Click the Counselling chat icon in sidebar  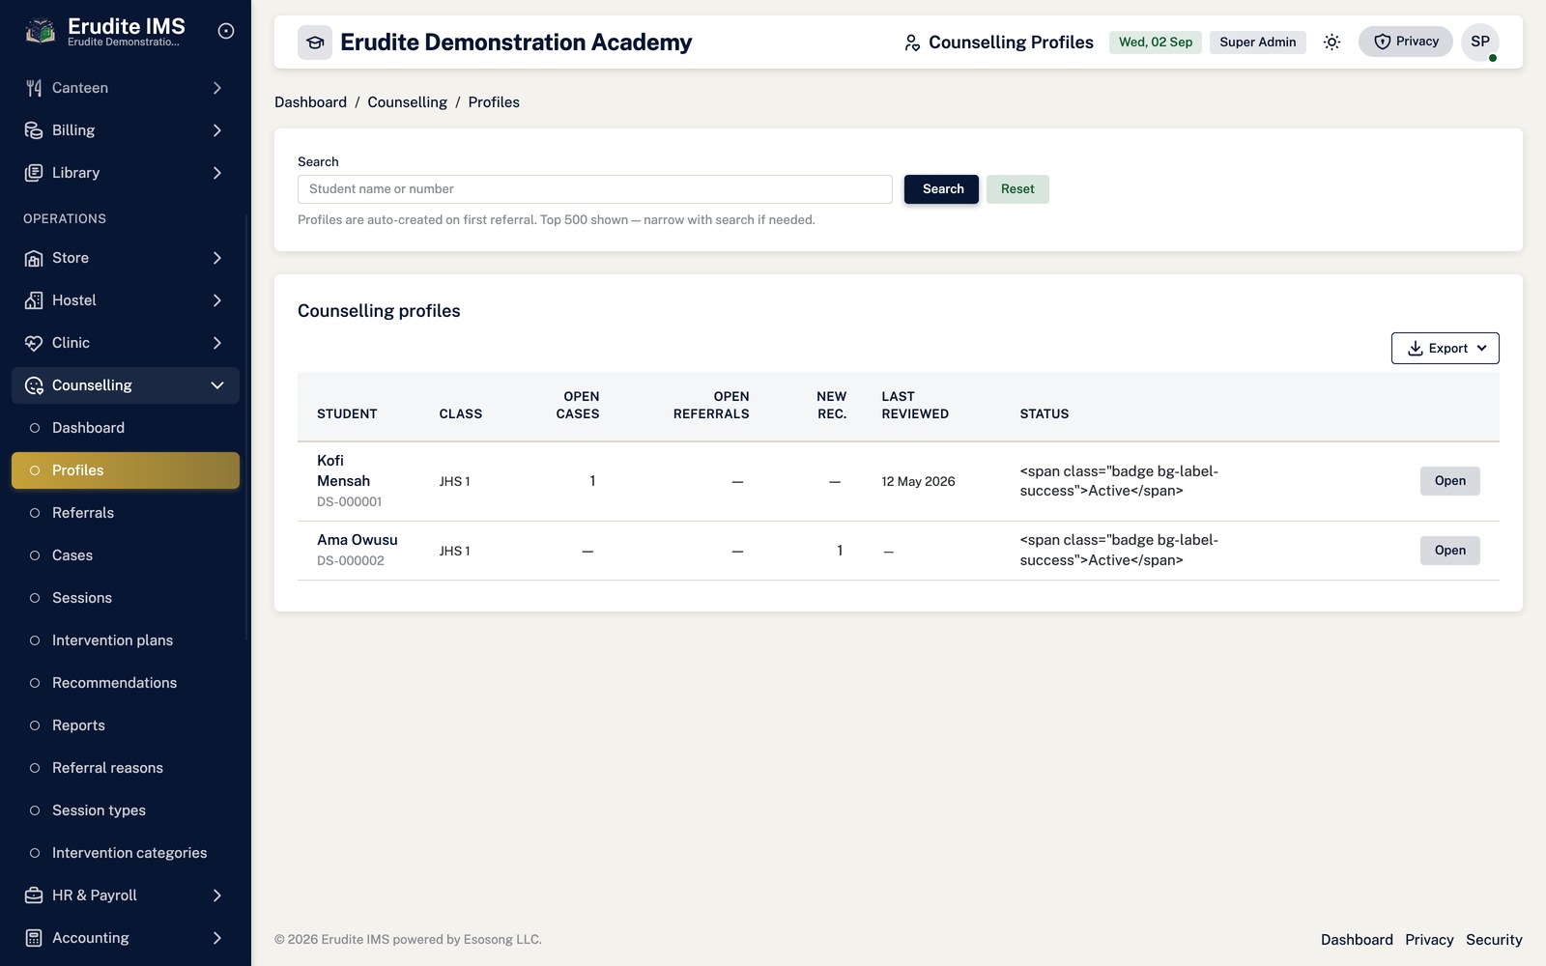pyautogui.click(x=34, y=385)
